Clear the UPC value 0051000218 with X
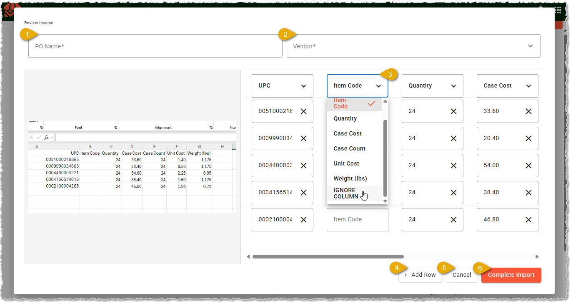 (304, 111)
